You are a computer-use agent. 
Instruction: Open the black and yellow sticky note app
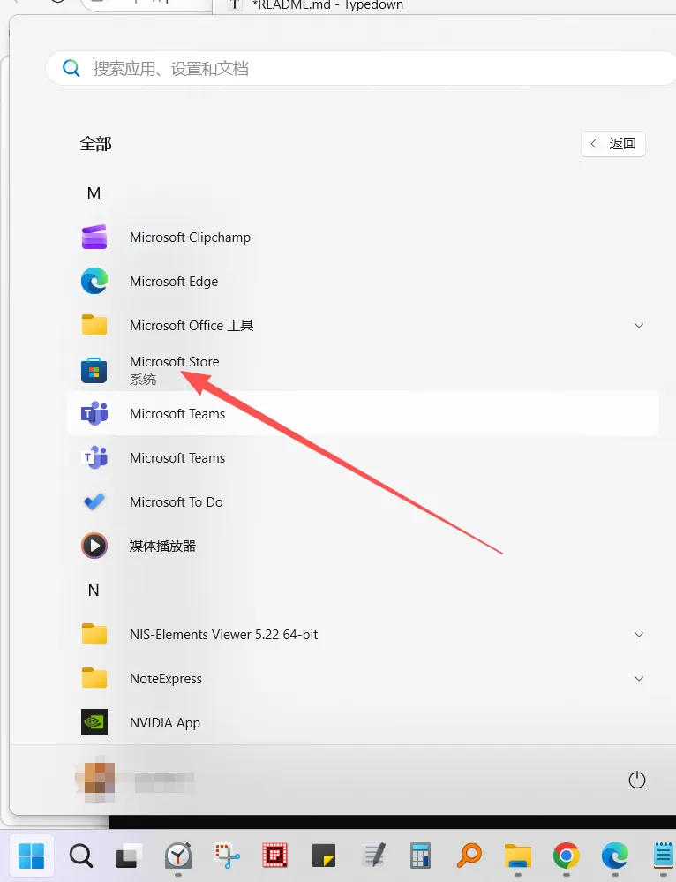click(x=323, y=856)
